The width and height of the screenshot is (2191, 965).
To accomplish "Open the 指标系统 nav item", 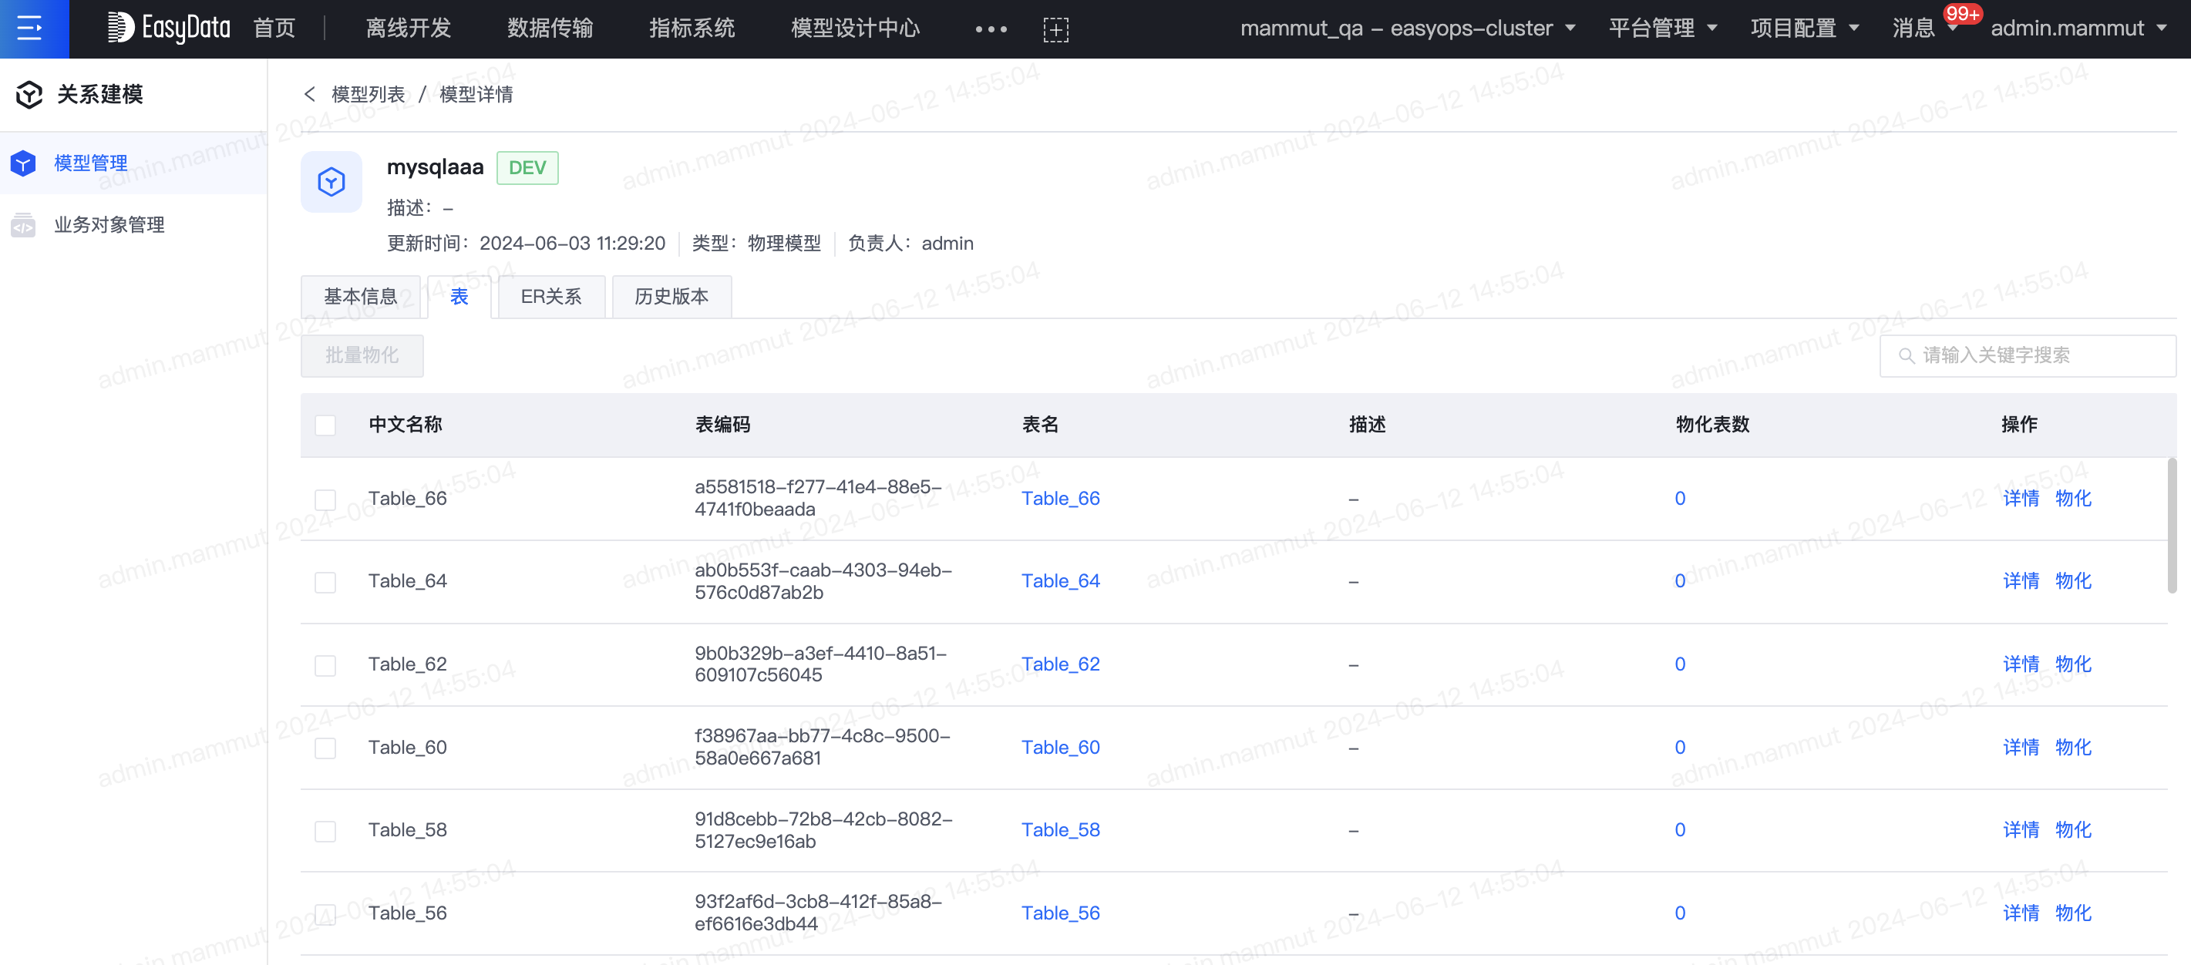I will 692,28.
